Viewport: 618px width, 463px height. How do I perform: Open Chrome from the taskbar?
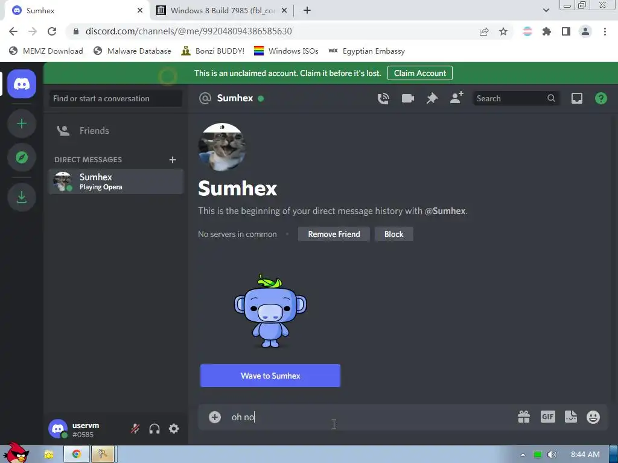pyautogui.click(x=76, y=455)
